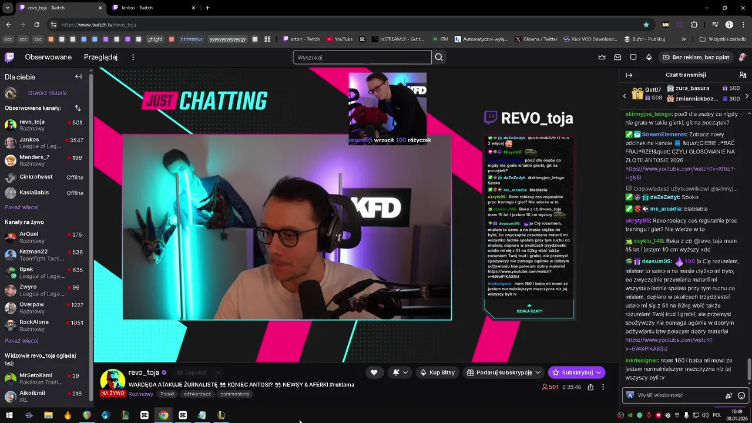Click the Bits icon in chat input

point(729,395)
